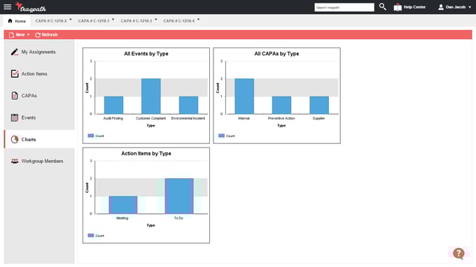Open CAPAs in the sidebar

pos(39,96)
